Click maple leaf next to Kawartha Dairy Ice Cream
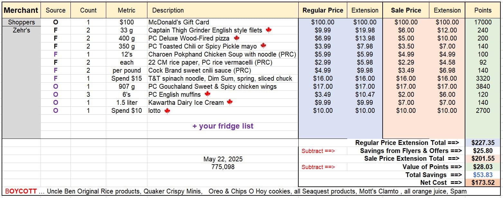 click(229, 102)
